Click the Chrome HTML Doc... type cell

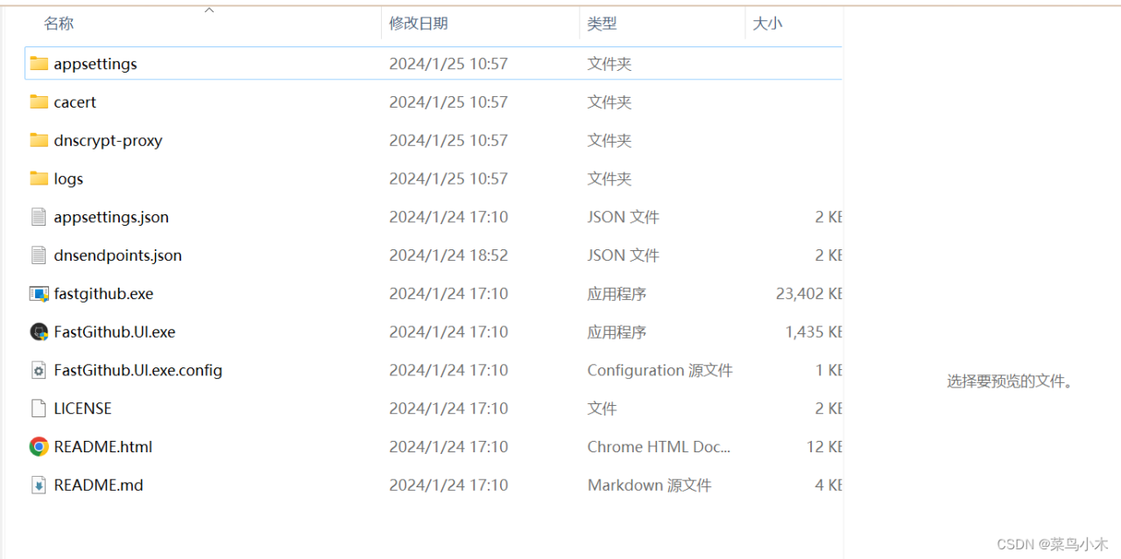coord(659,447)
